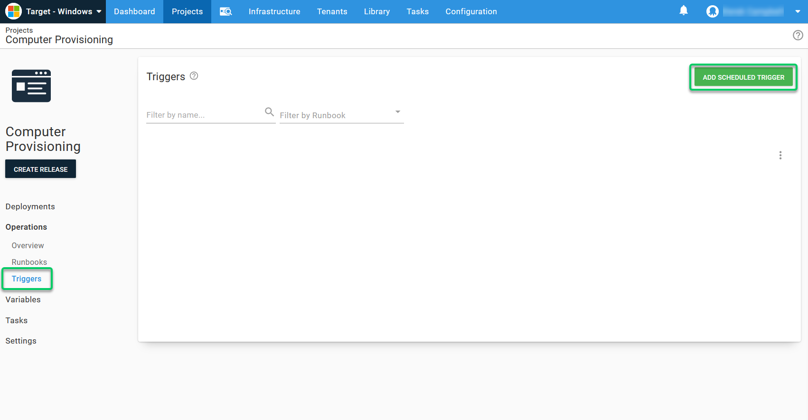Click the Computer Provisioning project logo
808x420 pixels.
(31, 86)
